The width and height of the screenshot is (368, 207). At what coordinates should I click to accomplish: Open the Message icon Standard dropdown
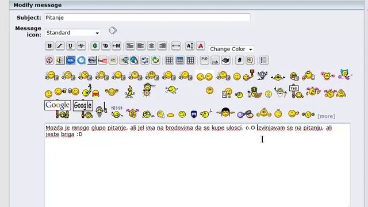tap(72, 33)
